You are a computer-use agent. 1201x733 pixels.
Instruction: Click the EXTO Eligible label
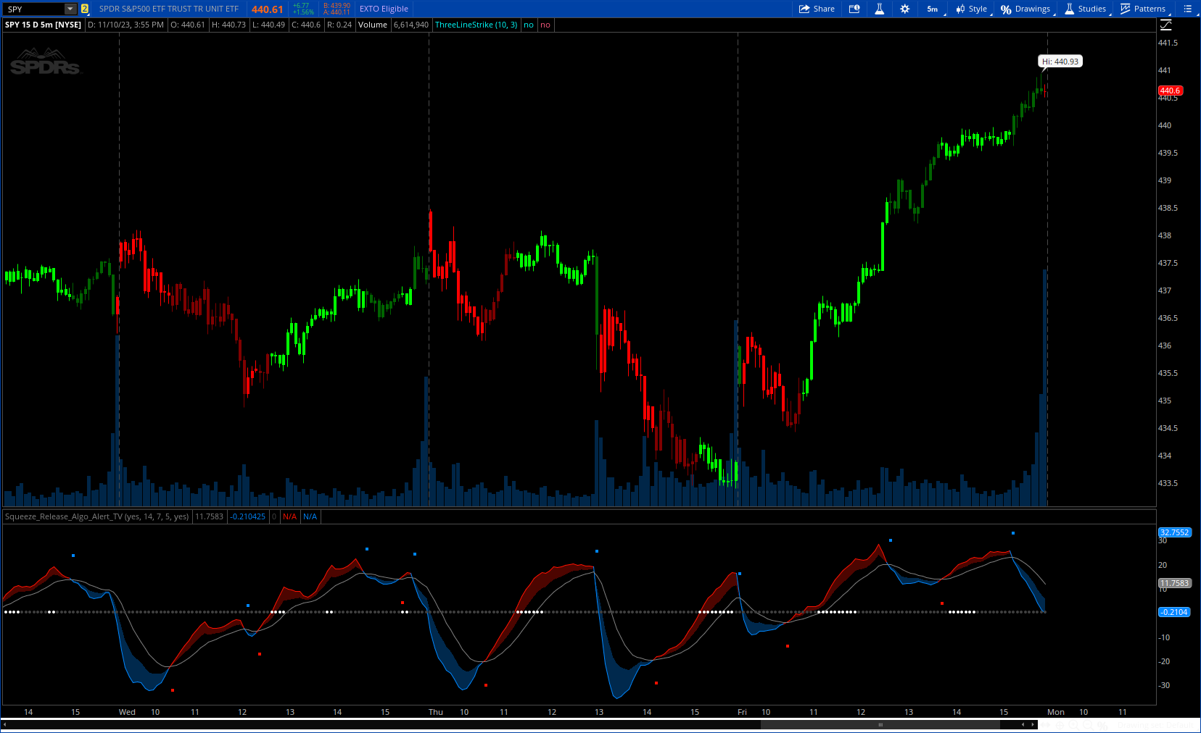point(384,9)
